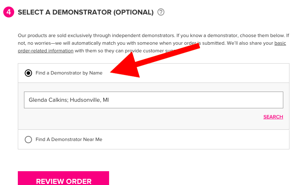Open the 'order-related information' link
The image size is (300, 185).
pyautogui.click(x=45, y=51)
